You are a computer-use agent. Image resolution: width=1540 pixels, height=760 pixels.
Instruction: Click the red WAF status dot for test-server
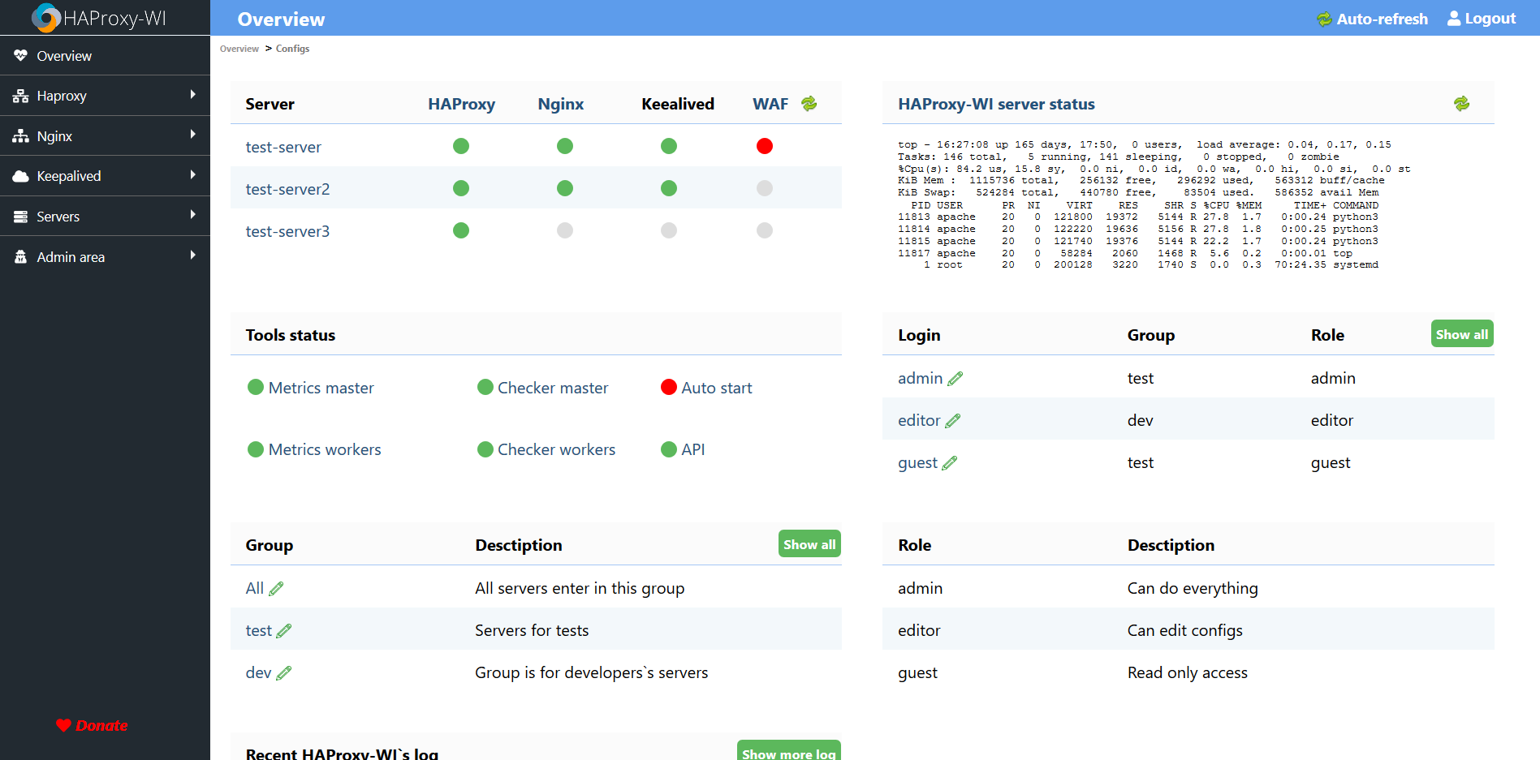tap(764, 146)
